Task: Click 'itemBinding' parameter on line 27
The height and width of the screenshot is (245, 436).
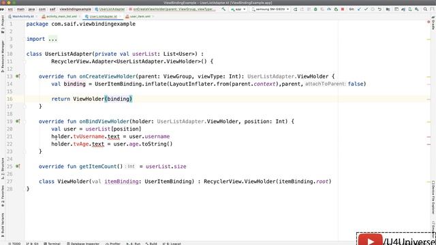Action: coord(121,182)
